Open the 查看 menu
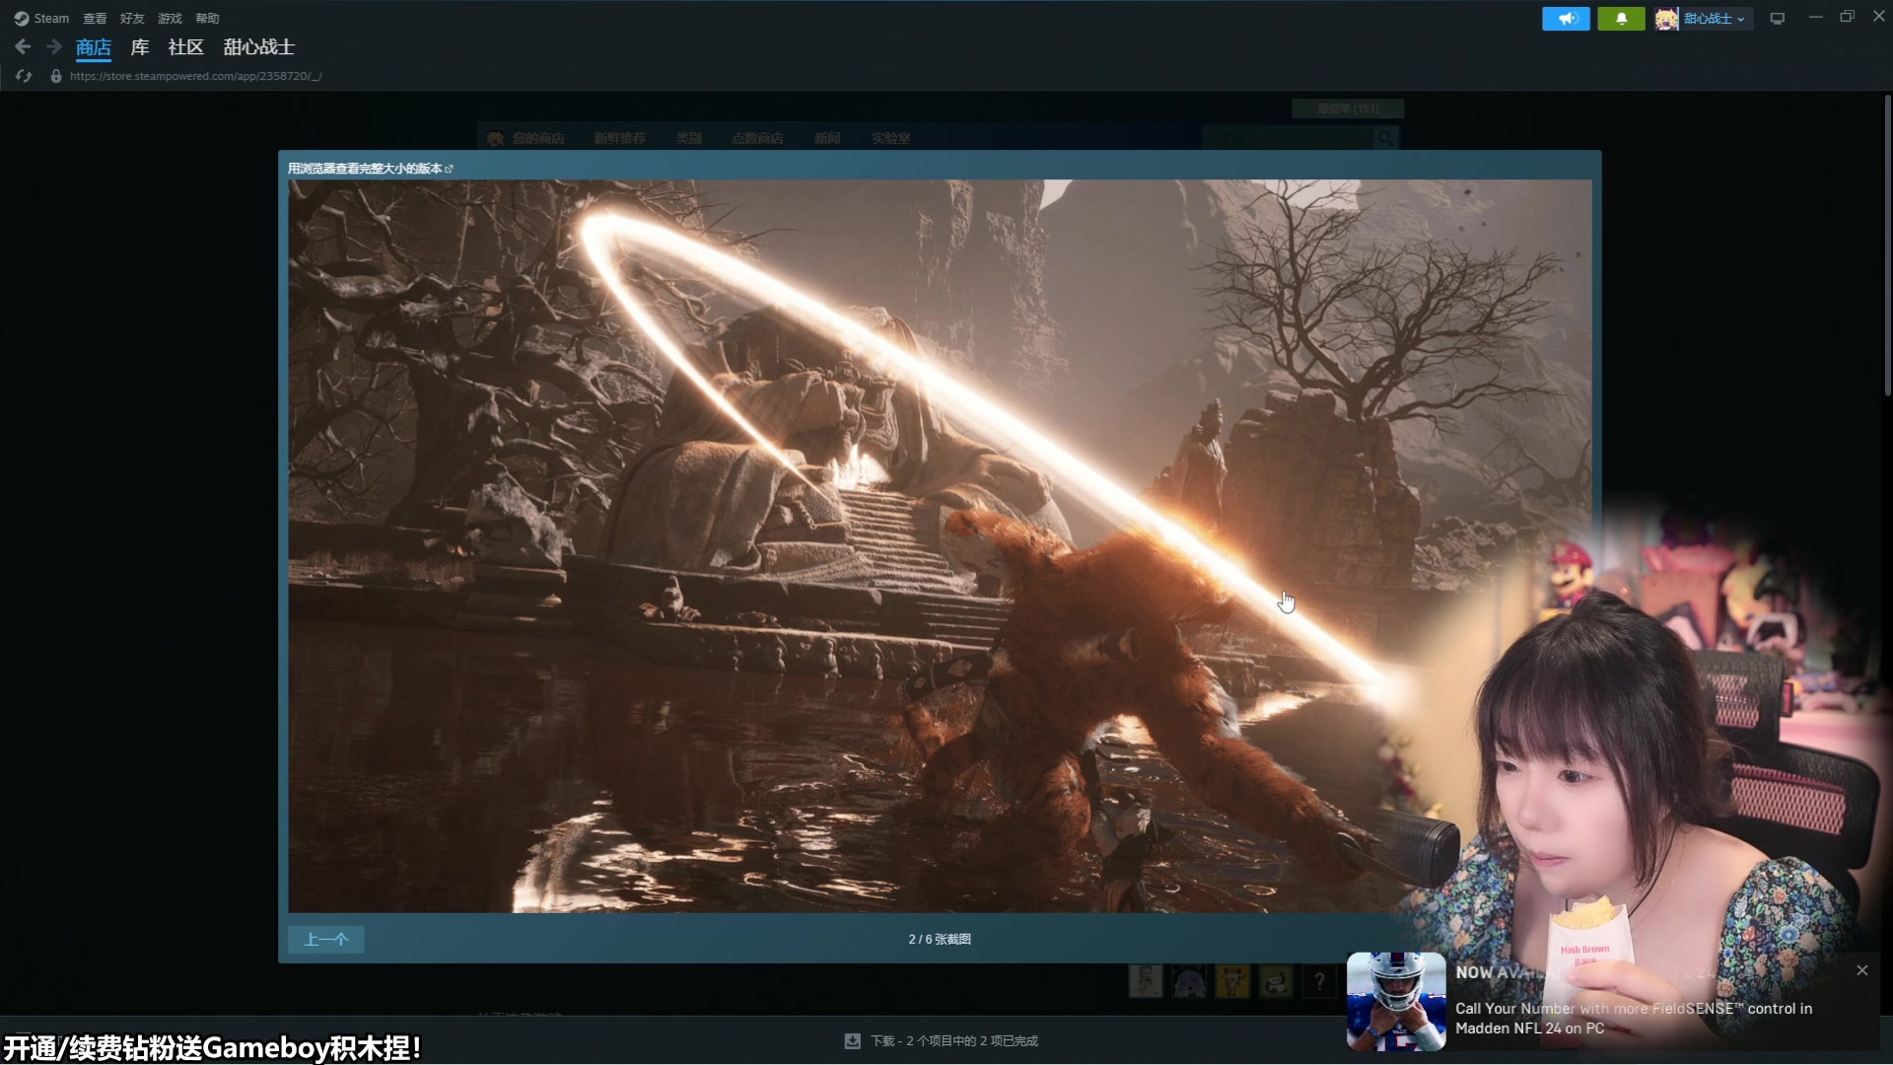 pyautogui.click(x=95, y=18)
